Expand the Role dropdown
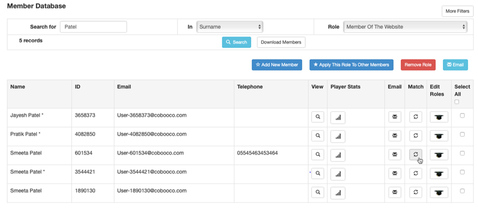 click(x=405, y=26)
